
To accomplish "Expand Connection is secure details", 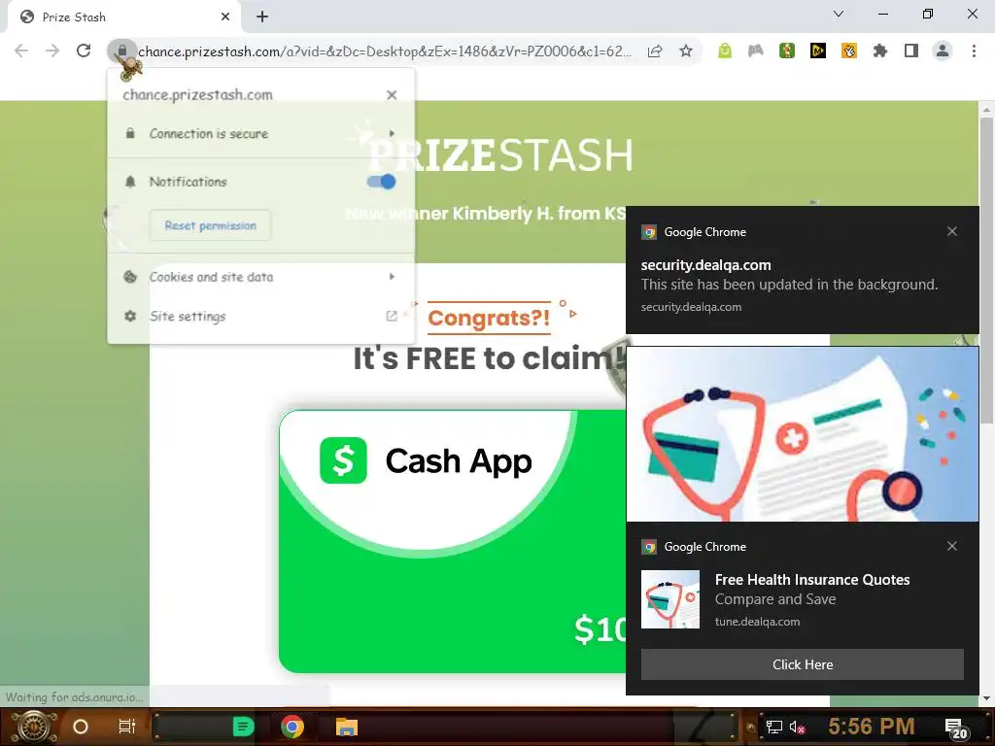I will (260, 134).
